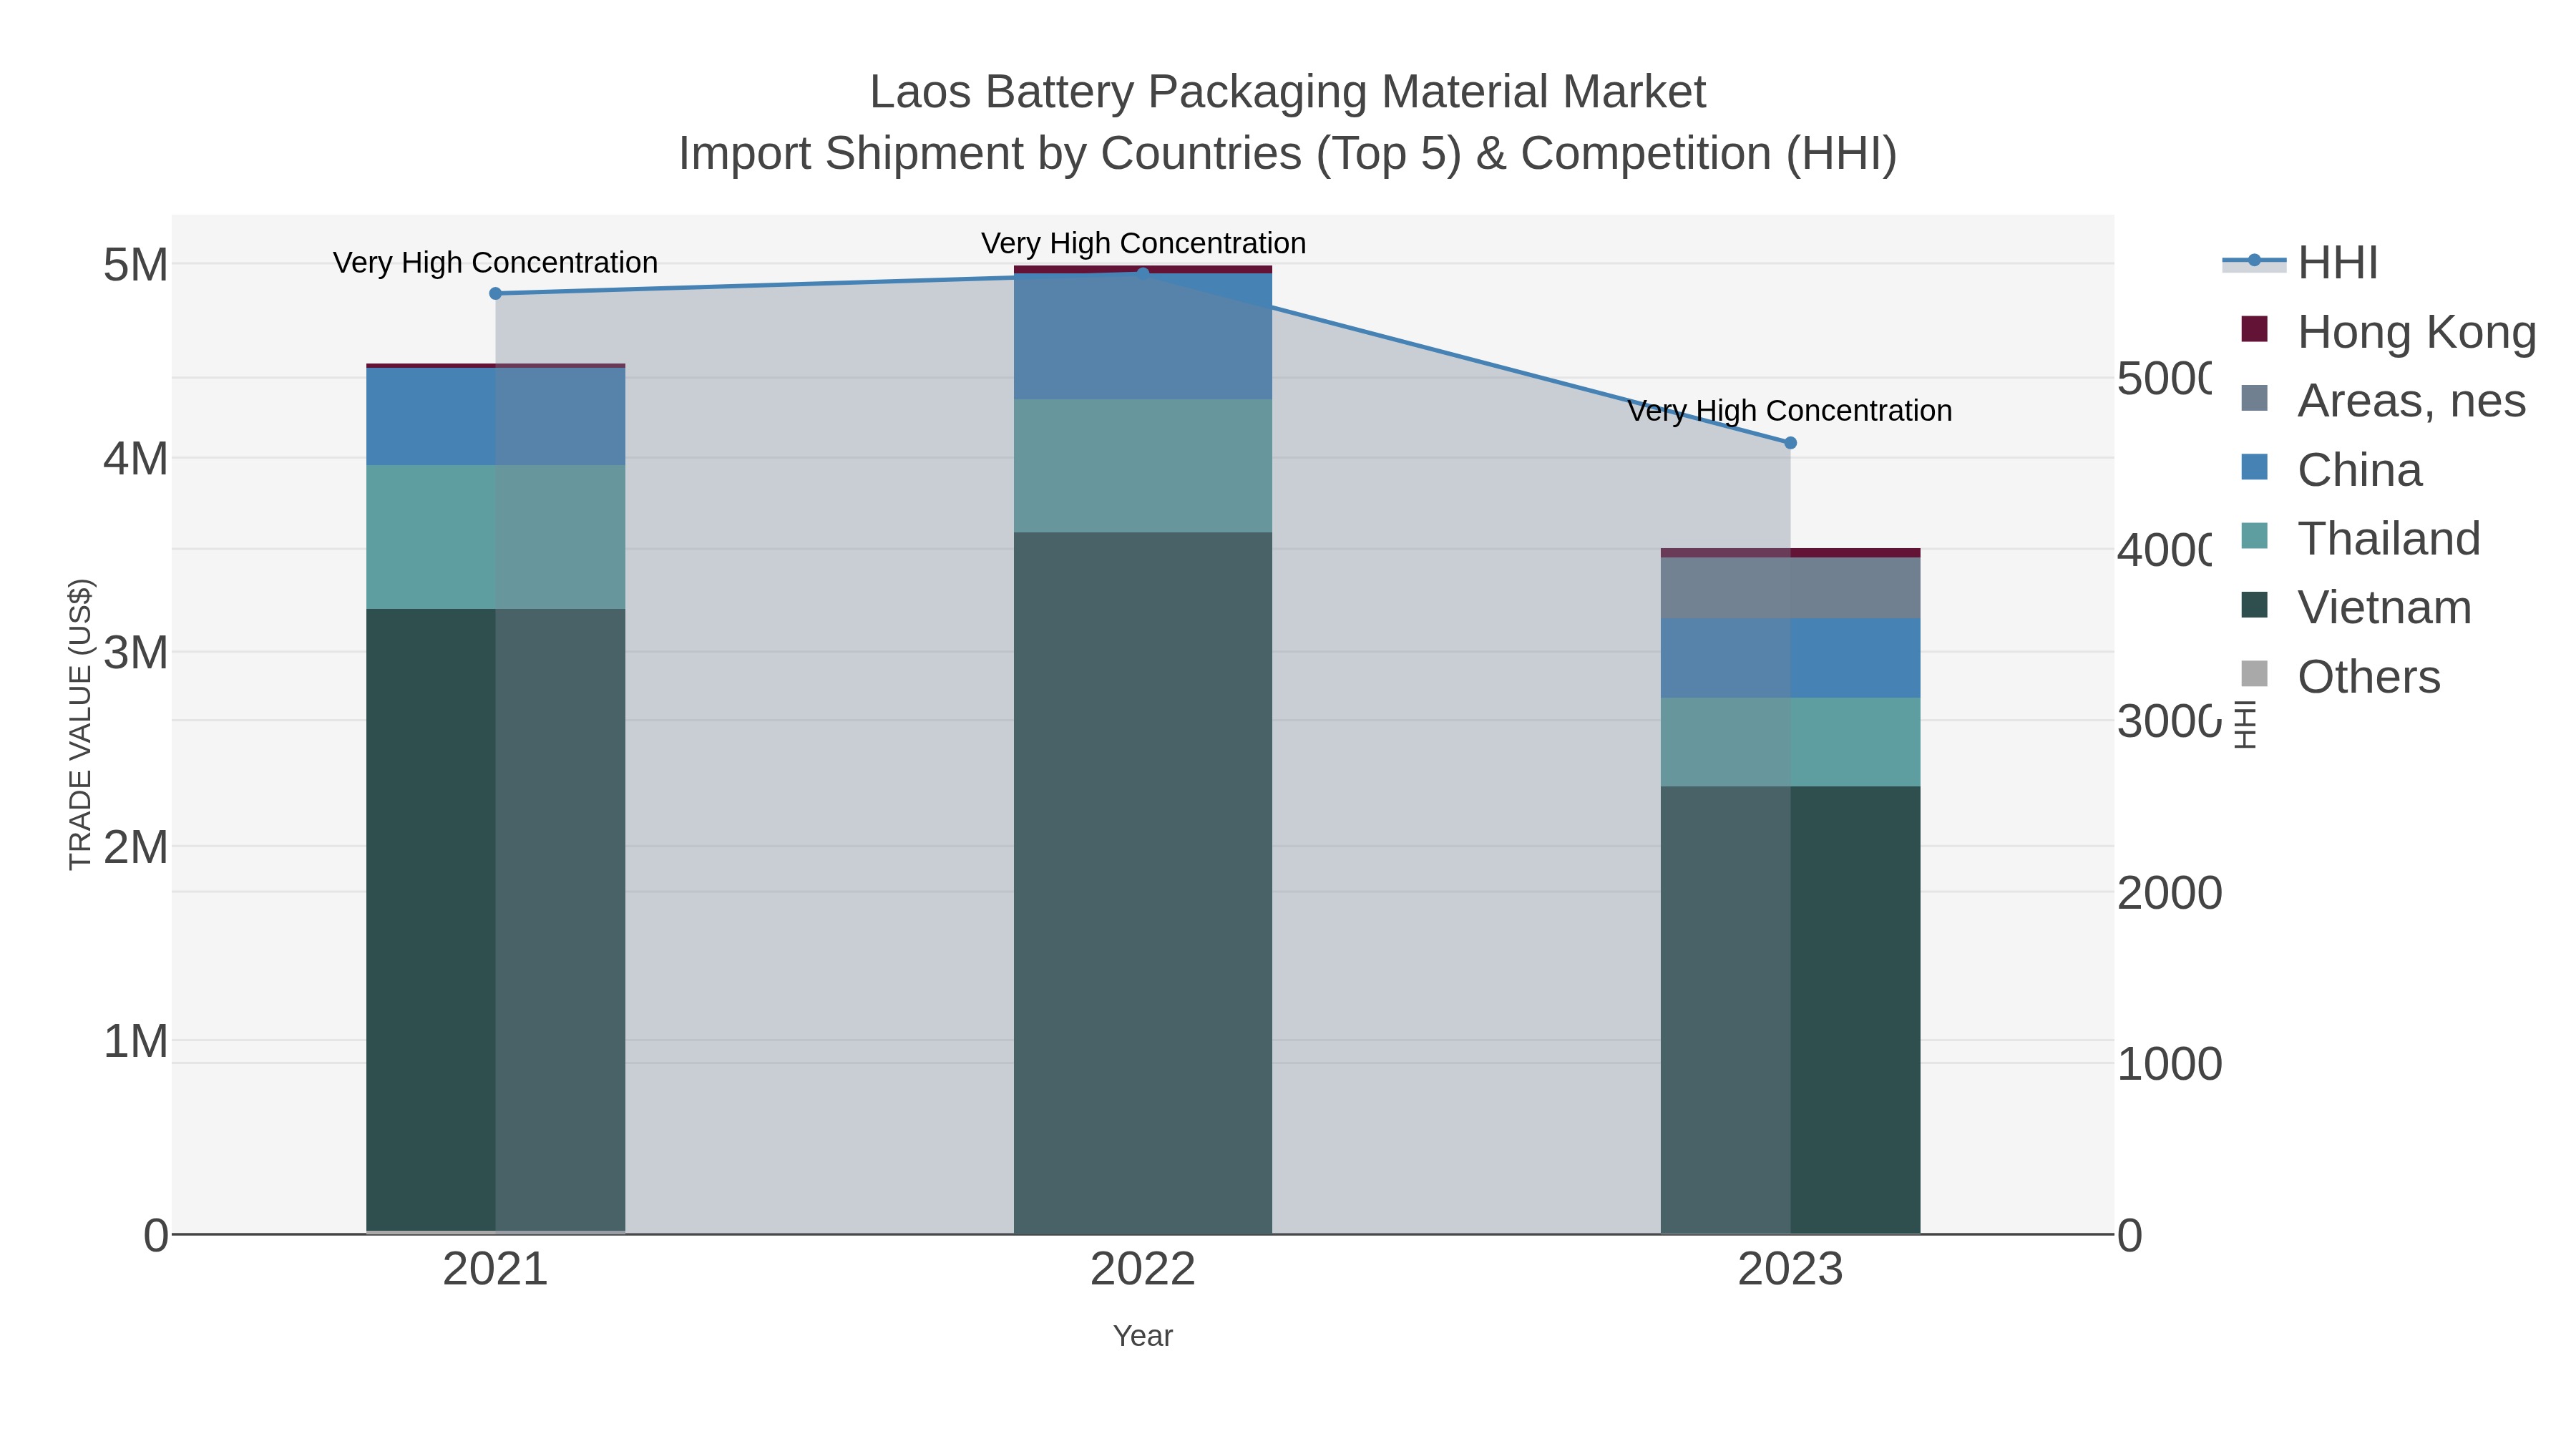Click the China blue legend swatch

tap(2254, 467)
